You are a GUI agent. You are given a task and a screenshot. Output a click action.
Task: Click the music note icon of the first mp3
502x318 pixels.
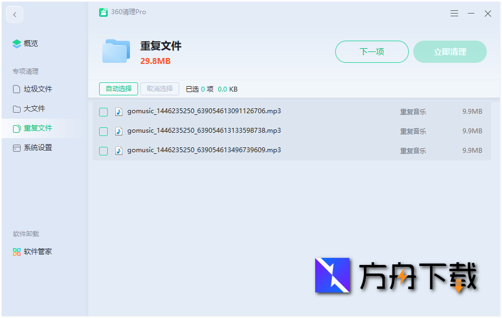click(119, 112)
